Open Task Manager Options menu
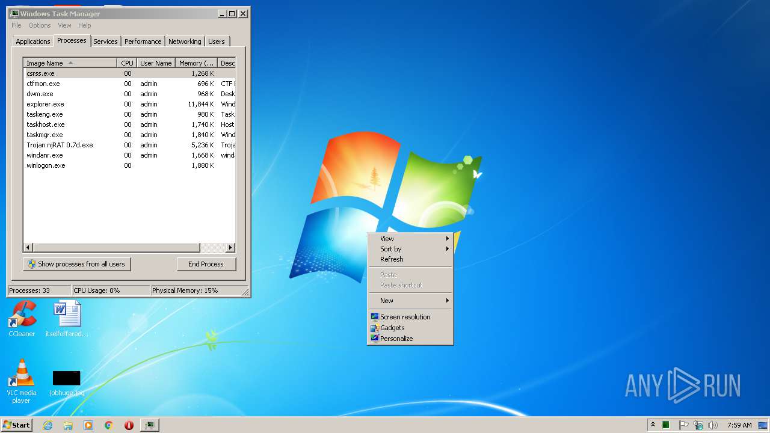770x433 pixels. 40,25
